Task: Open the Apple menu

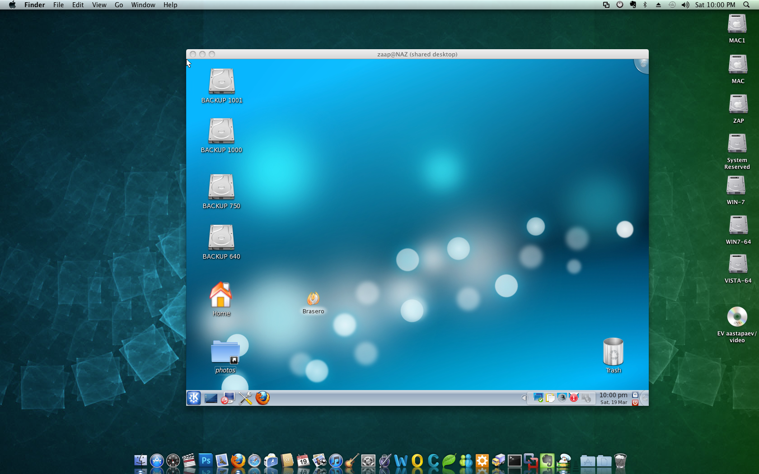Action: pyautogui.click(x=12, y=5)
